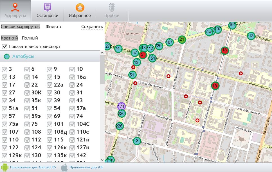Click the Сохранить link
Screen dimensions: 272x172
pyautogui.click(x=92, y=27)
